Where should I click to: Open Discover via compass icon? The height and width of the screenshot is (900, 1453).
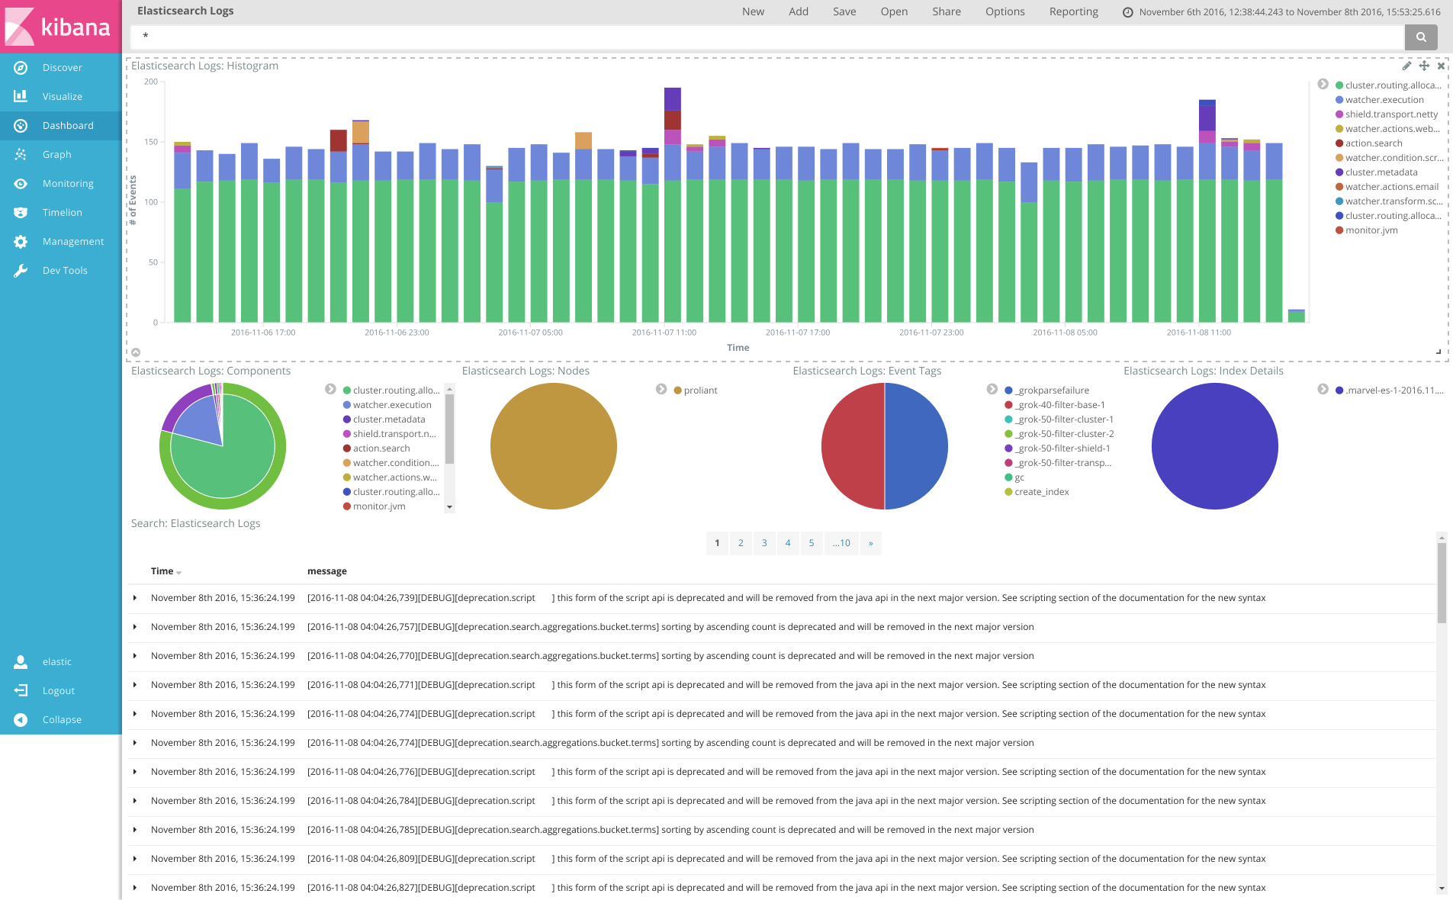click(21, 68)
